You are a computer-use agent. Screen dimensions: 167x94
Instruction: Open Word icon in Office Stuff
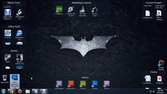coord(20,43)
